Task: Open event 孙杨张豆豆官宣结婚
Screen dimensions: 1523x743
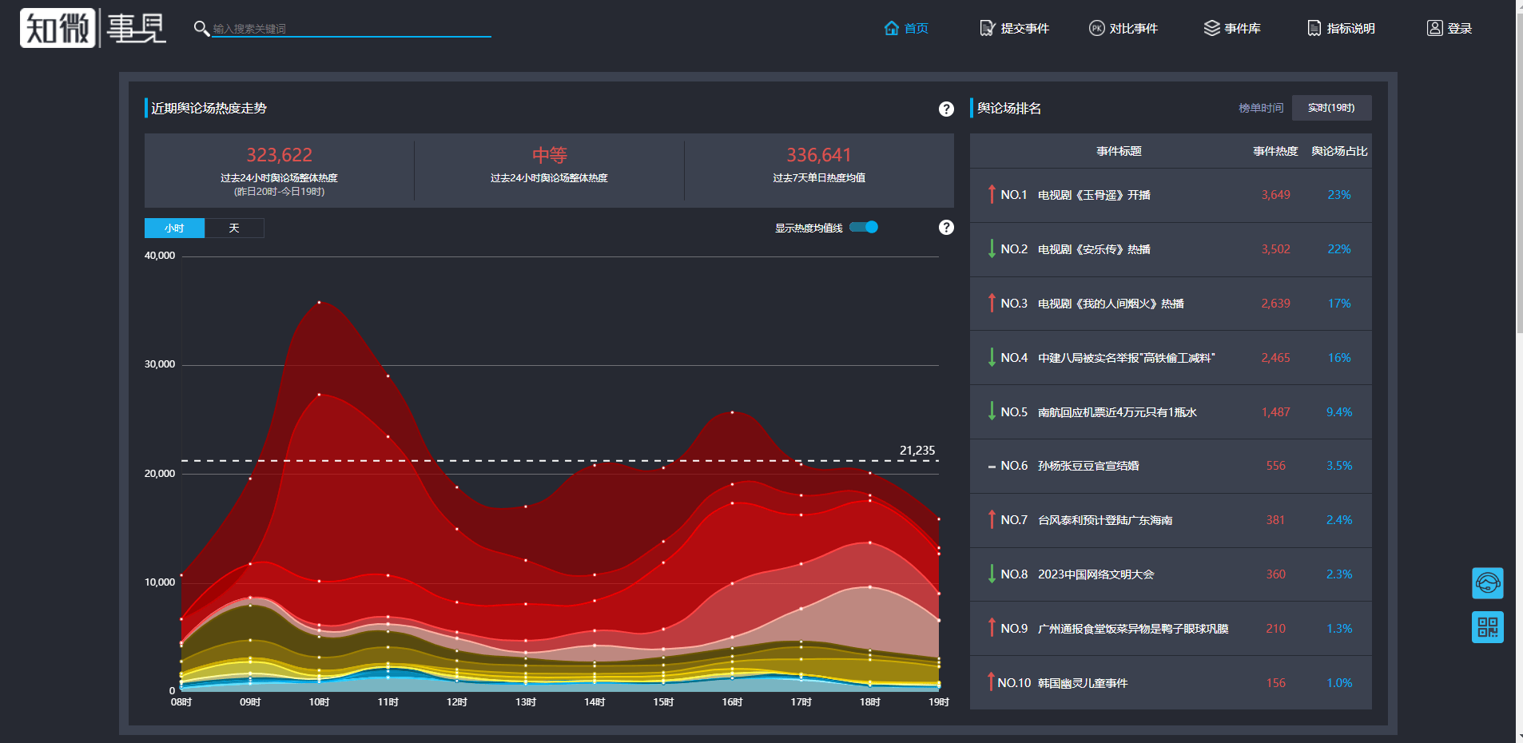Action: pyautogui.click(x=1088, y=466)
